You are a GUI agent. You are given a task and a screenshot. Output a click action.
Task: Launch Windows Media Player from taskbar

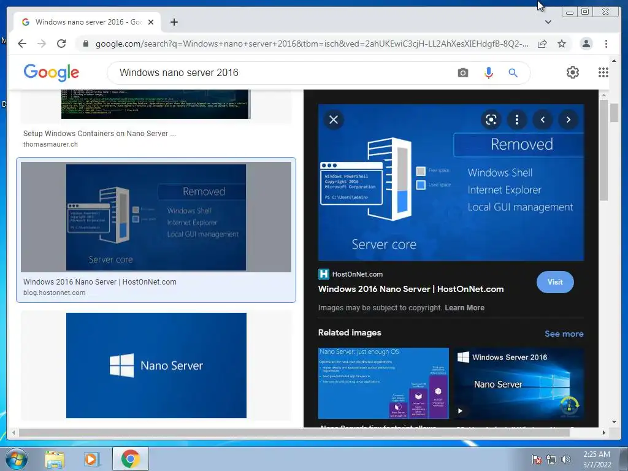pyautogui.click(x=91, y=459)
